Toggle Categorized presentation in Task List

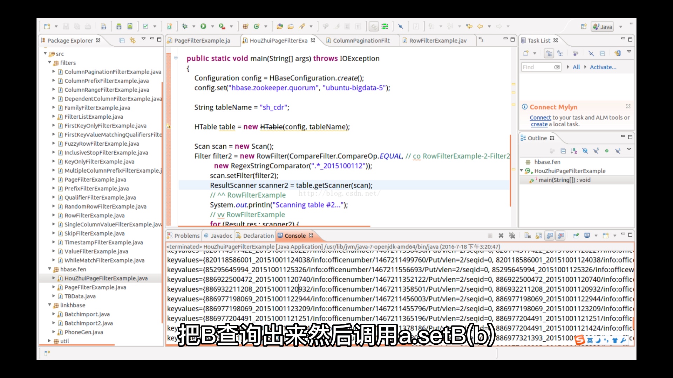(549, 53)
